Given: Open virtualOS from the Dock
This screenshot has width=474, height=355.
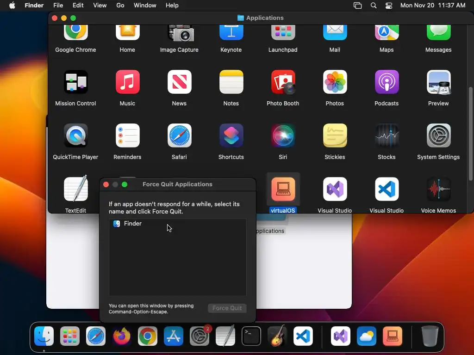Looking at the screenshot, I should coord(393,336).
